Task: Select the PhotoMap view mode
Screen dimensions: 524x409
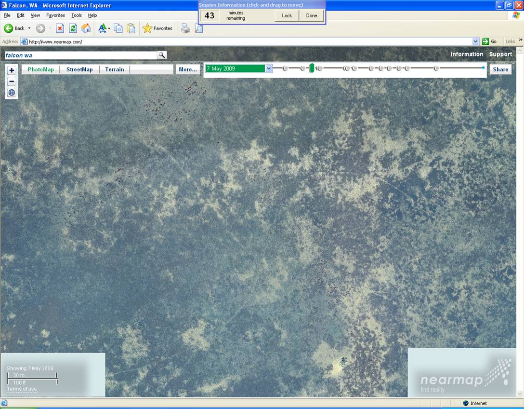Action: [41, 69]
